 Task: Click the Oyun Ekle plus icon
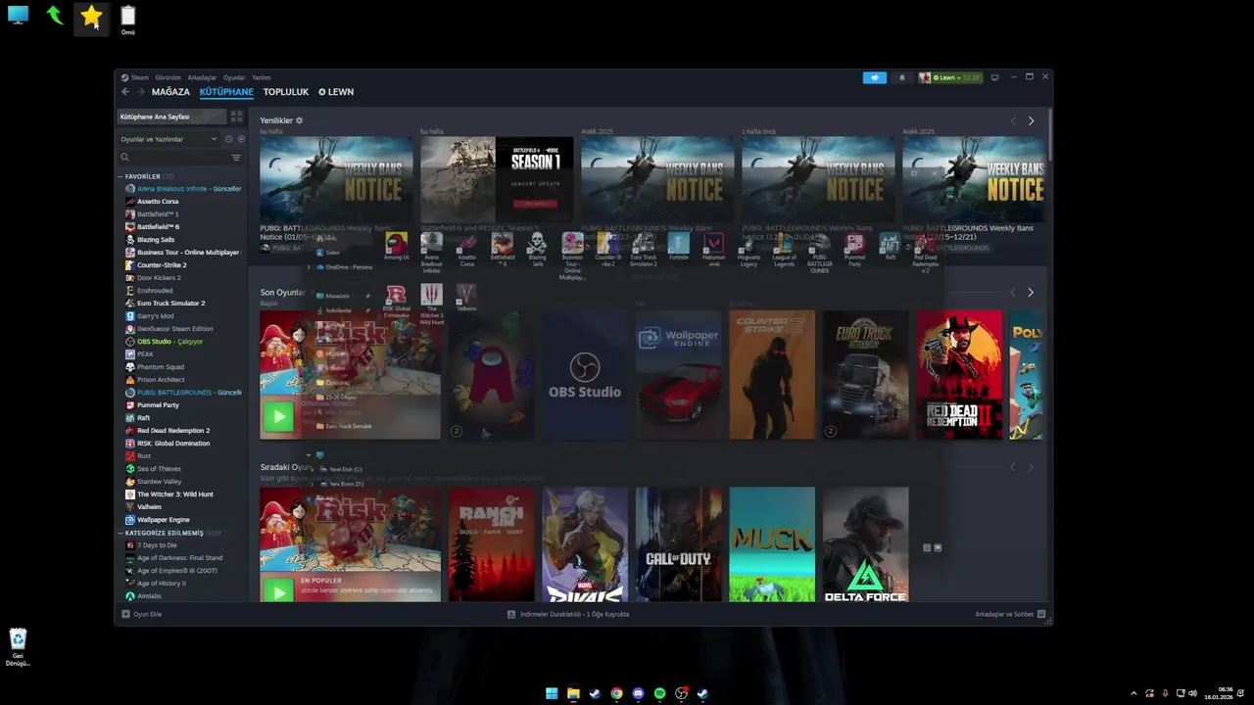[125, 614]
